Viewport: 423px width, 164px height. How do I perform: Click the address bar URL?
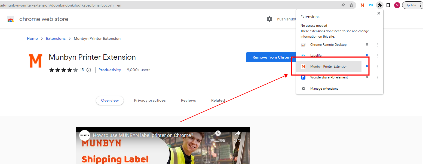61,5
